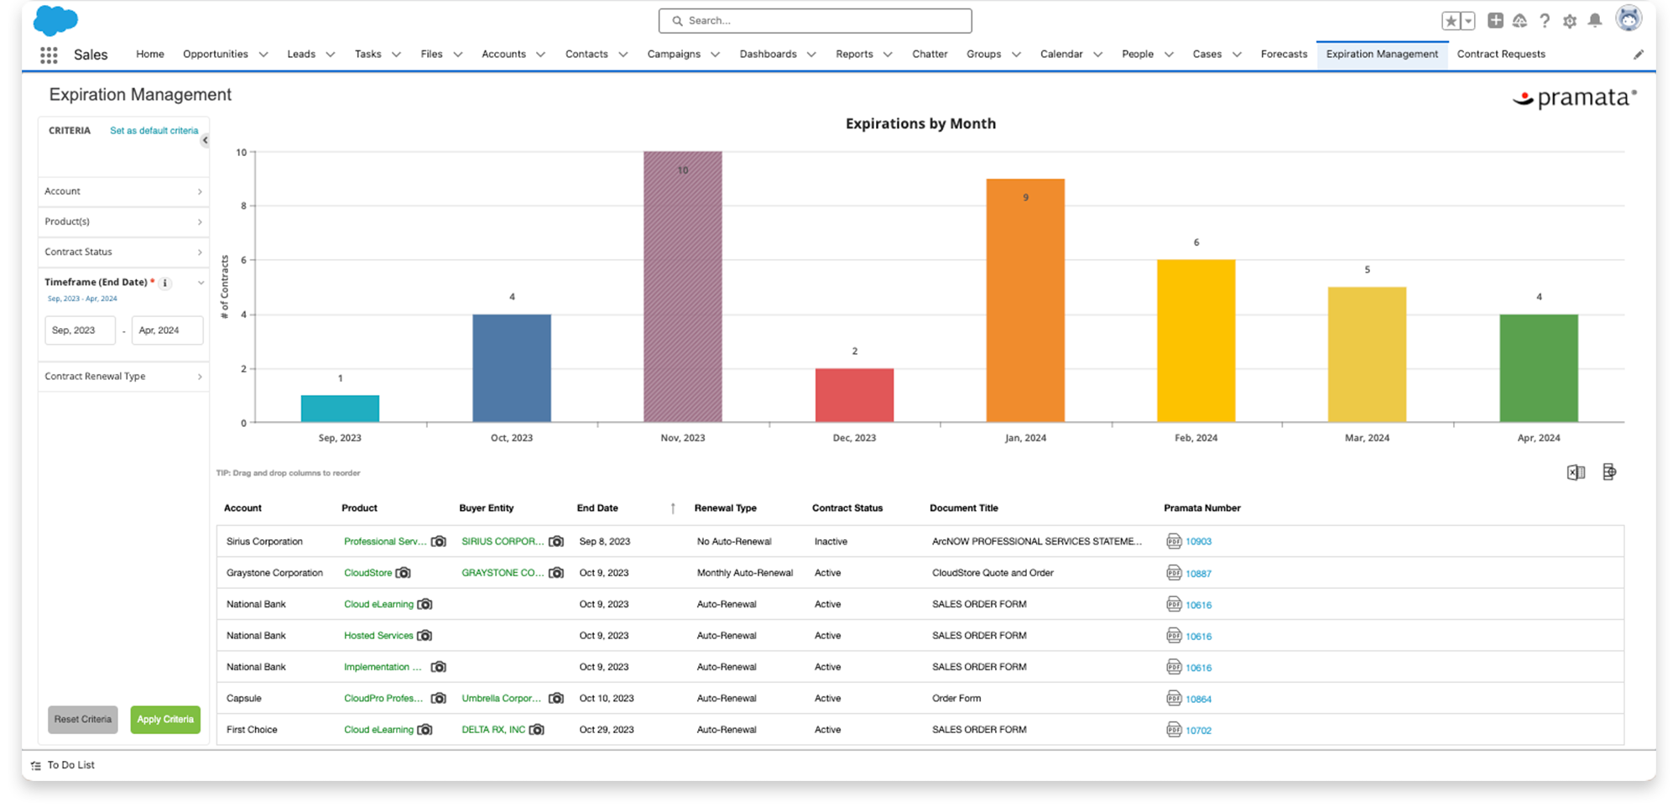
Task: Open Hosted Services product link
Action: 378,636
